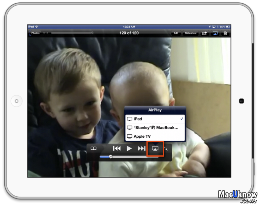Tap the AirPlay icon in playback controls

point(155,149)
